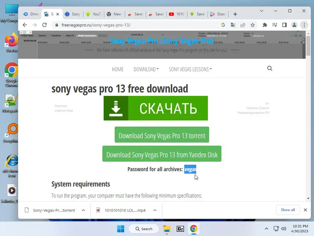Click the taskbar volume icon

(284, 229)
